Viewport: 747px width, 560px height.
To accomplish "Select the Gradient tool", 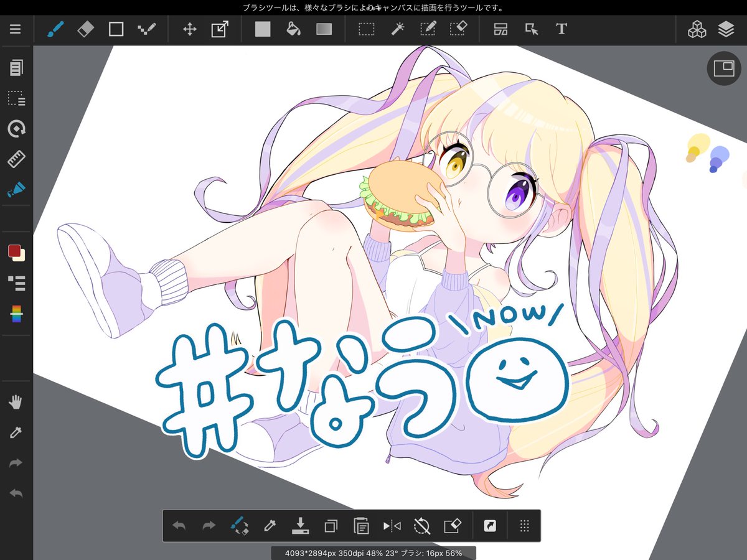I will click(x=324, y=29).
